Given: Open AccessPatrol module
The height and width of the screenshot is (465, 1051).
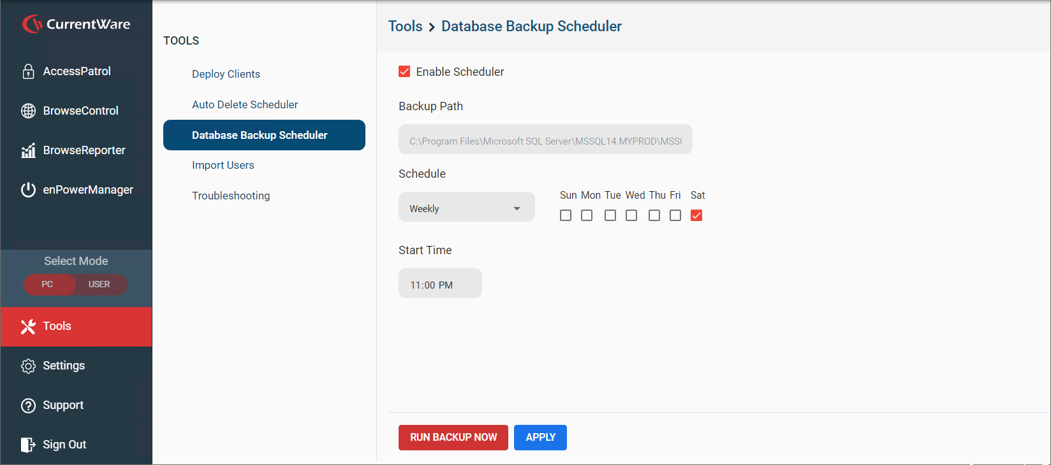Looking at the screenshot, I should (x=76, y=71).
